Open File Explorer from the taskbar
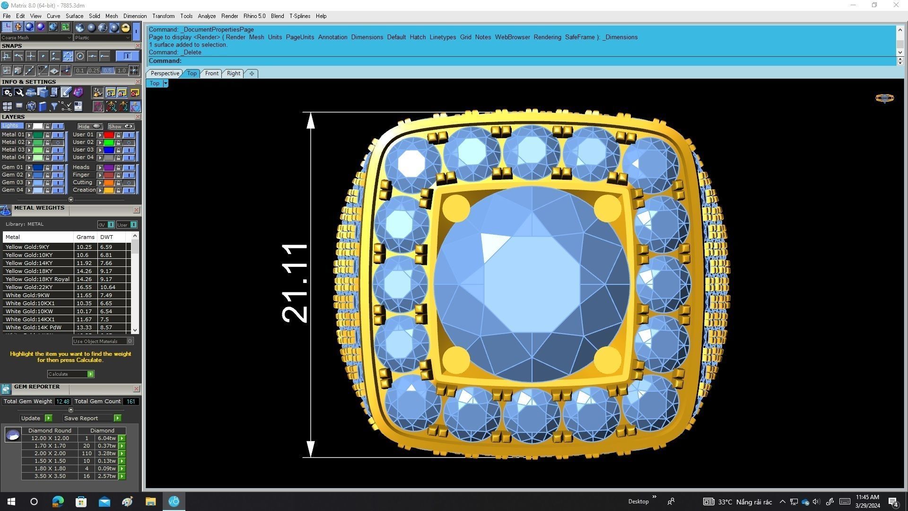Screen dimensions: 908x511 150,502
